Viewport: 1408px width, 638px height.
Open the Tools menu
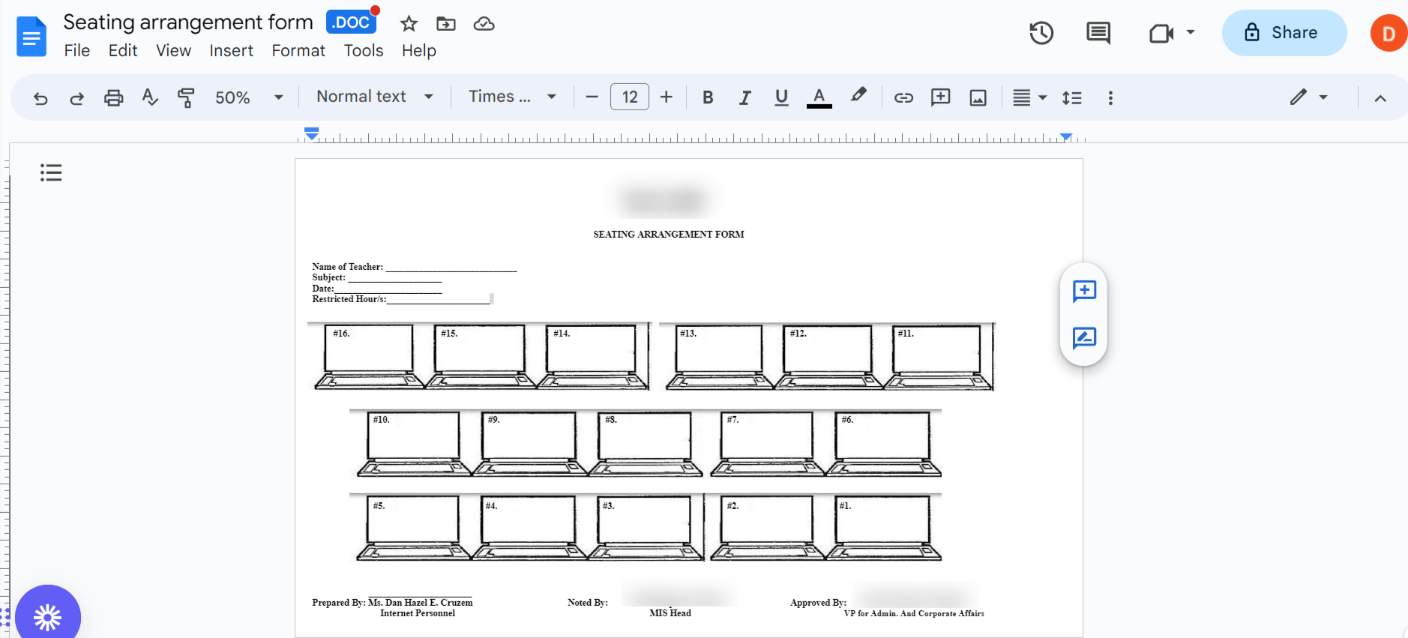coord(364,50)
